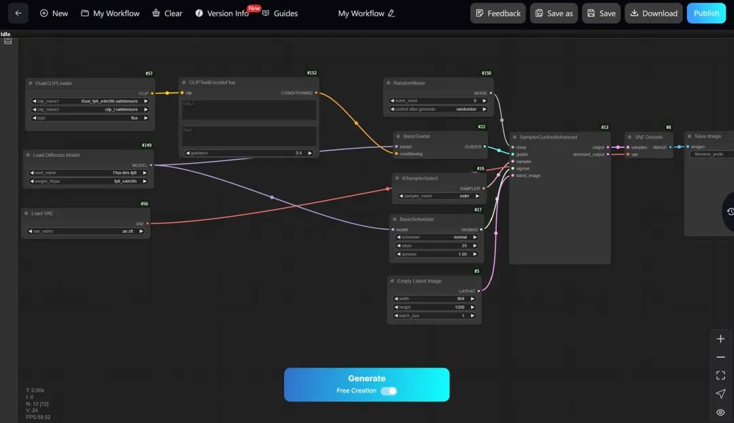The height and width of the screenshot is (423, 734).
Task: Collapse the Load VAE node via its dot
Action: 27,213
